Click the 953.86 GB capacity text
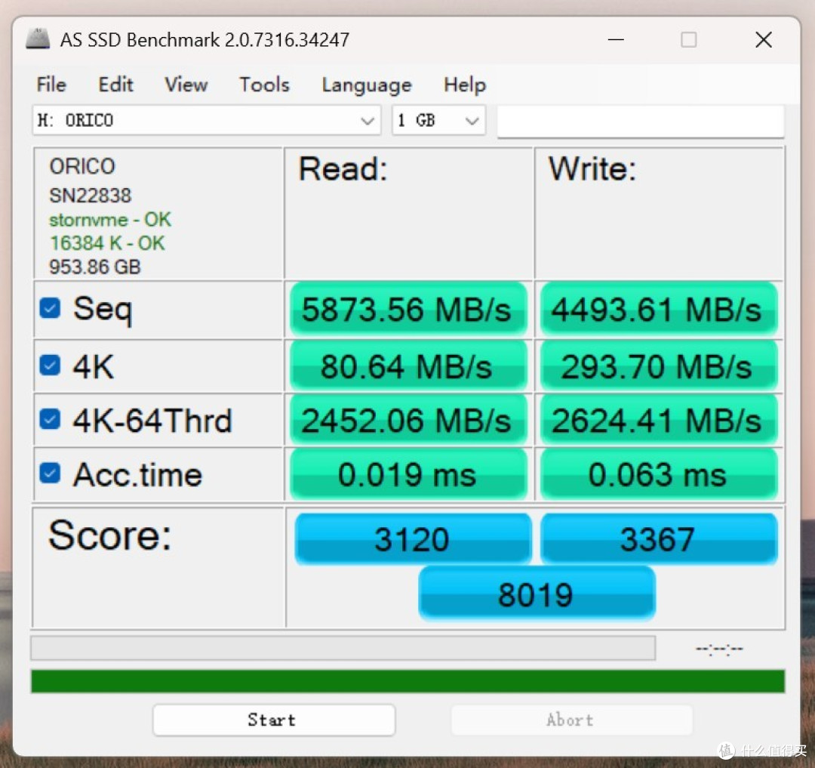The width and height of the screenshot is (815, 768). pos(94,267)
